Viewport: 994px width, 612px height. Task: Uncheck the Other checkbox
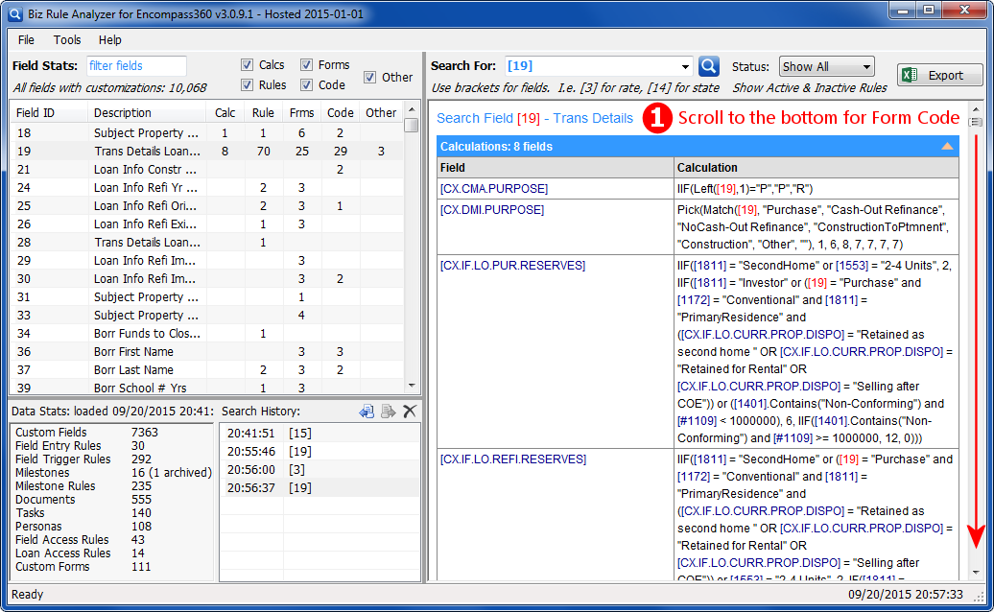370,78
